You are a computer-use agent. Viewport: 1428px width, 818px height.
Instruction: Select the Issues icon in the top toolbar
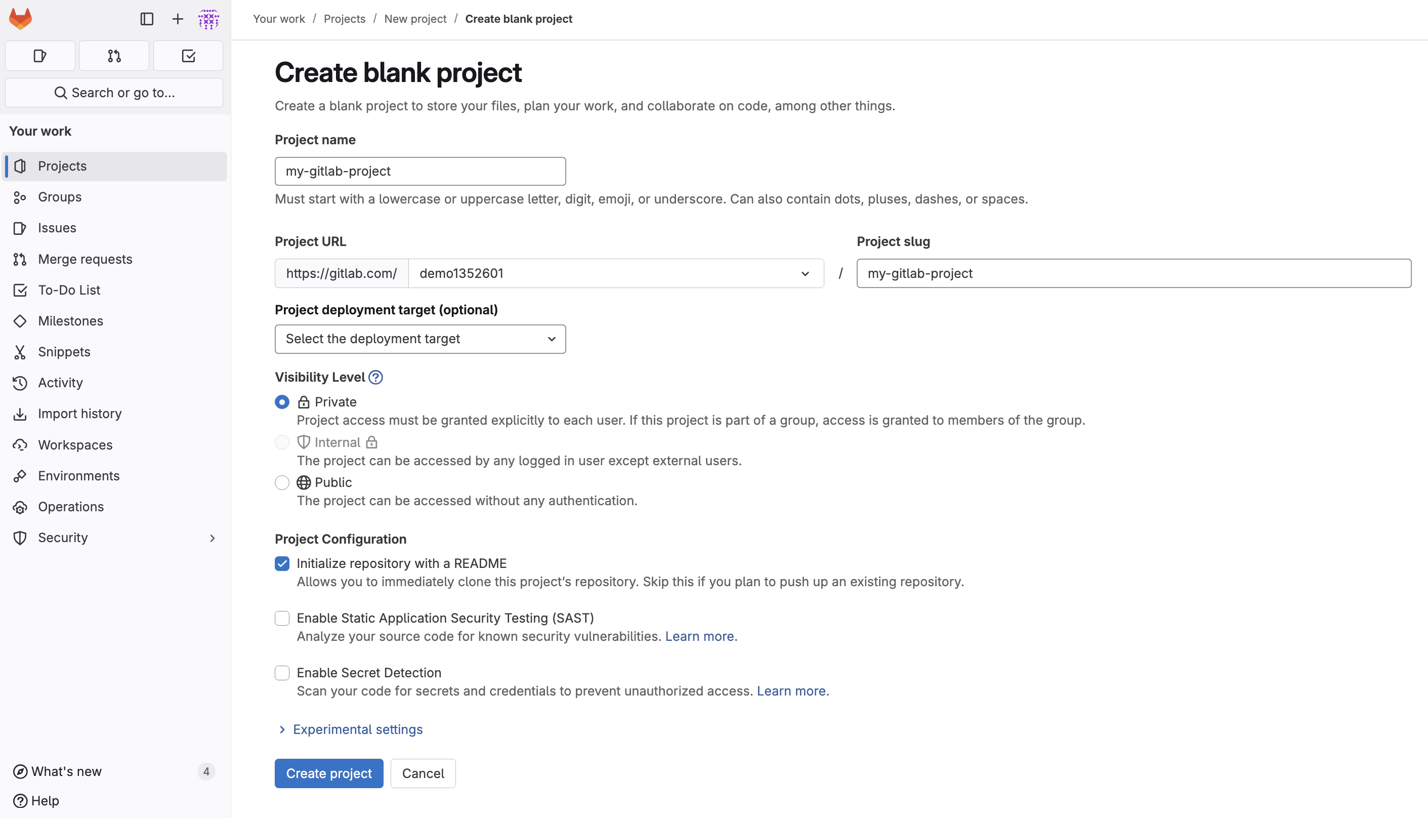pos(39,55)
